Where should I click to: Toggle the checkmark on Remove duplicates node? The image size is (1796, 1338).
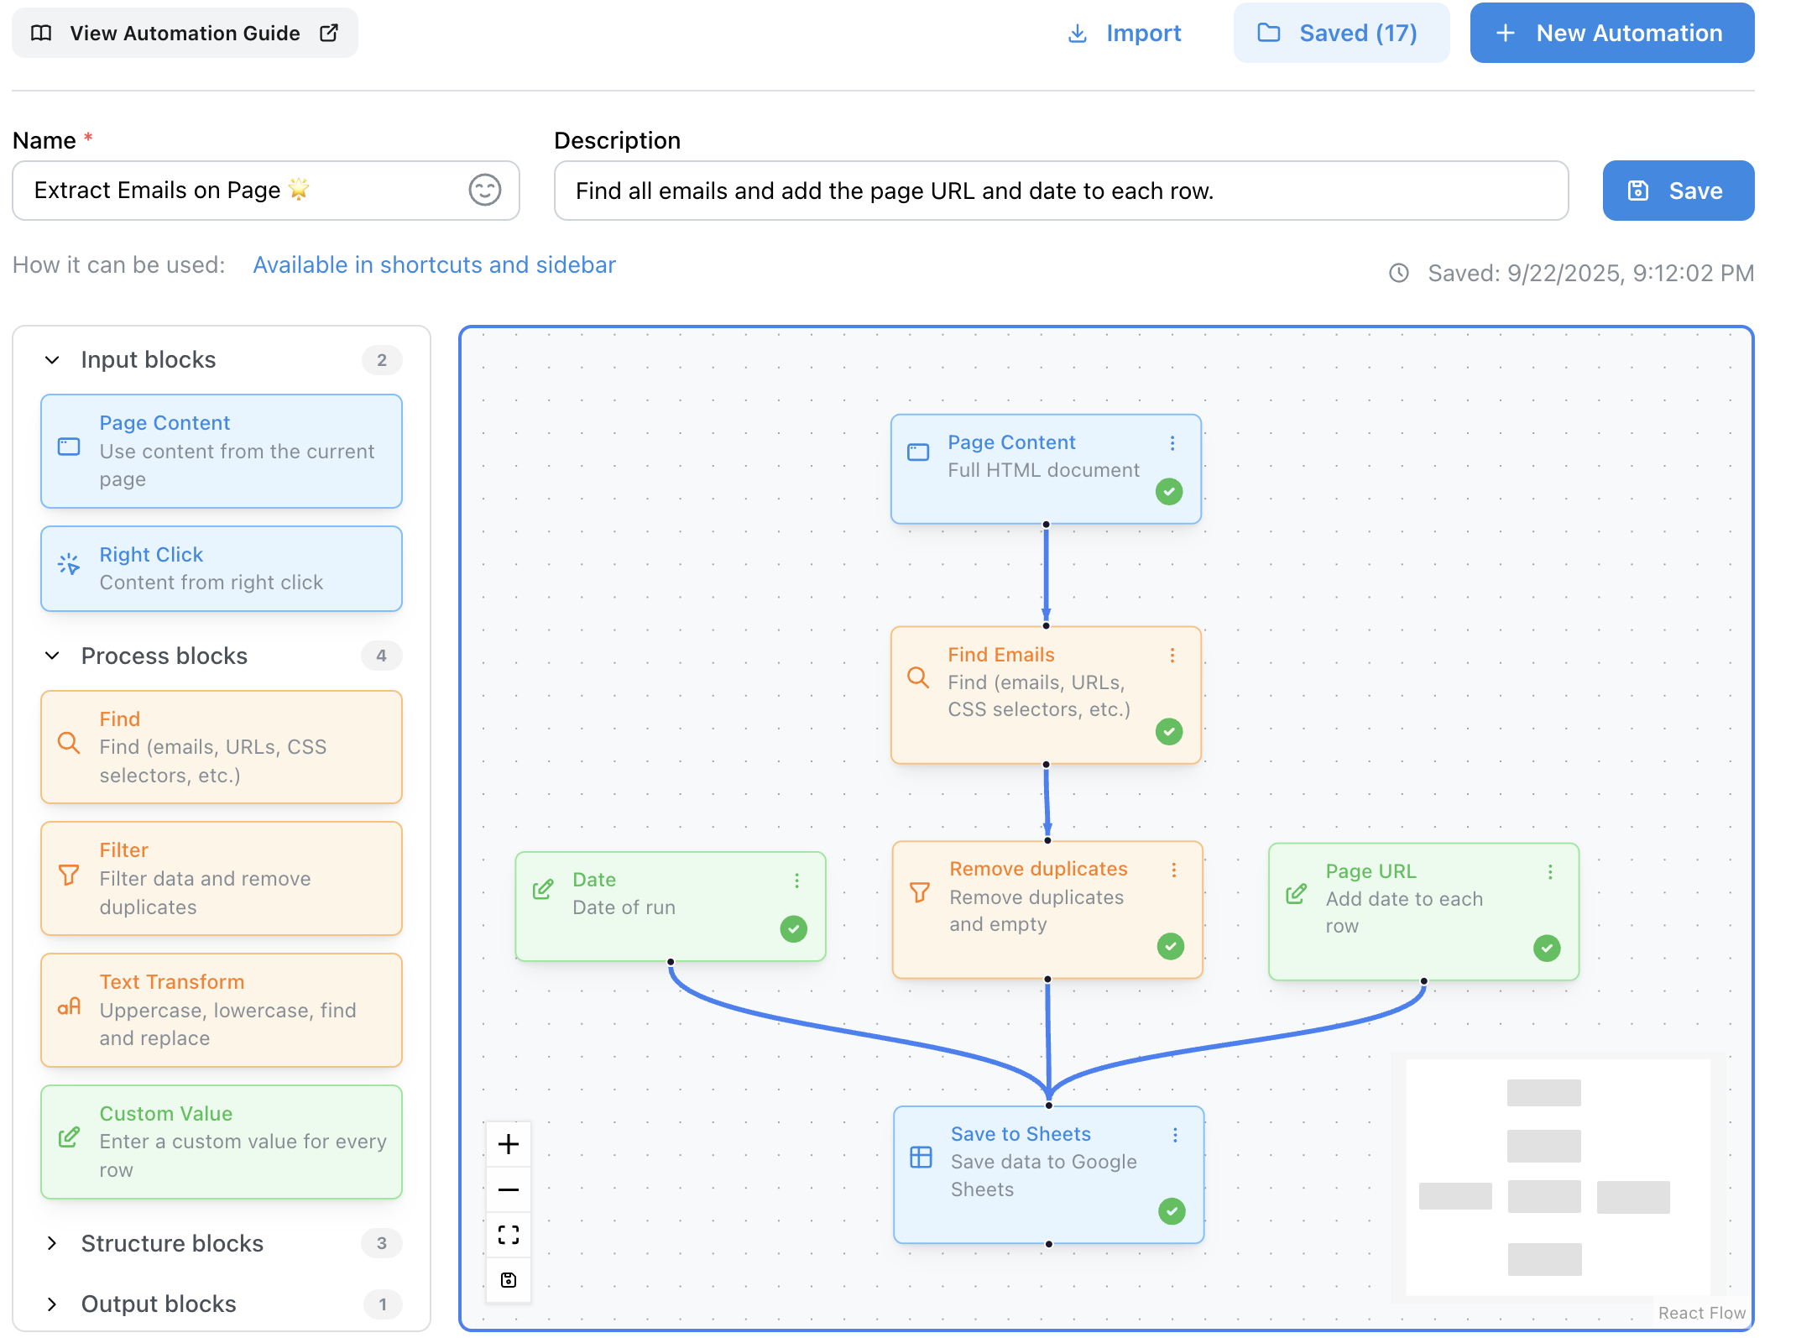[1169, 947]
